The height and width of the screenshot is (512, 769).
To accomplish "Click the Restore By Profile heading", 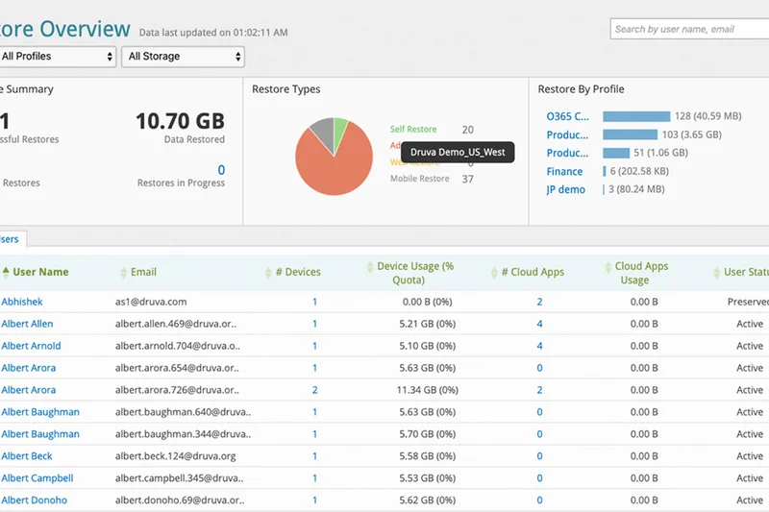I will (x=582, y=89).
